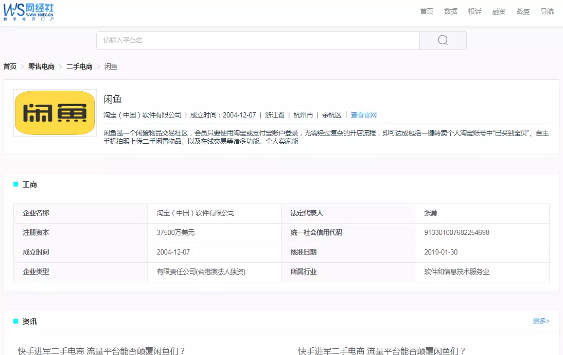This screenshot has width=563, height=355.
Task: Open the 战疫 navigation item
Action: [523, 11]
